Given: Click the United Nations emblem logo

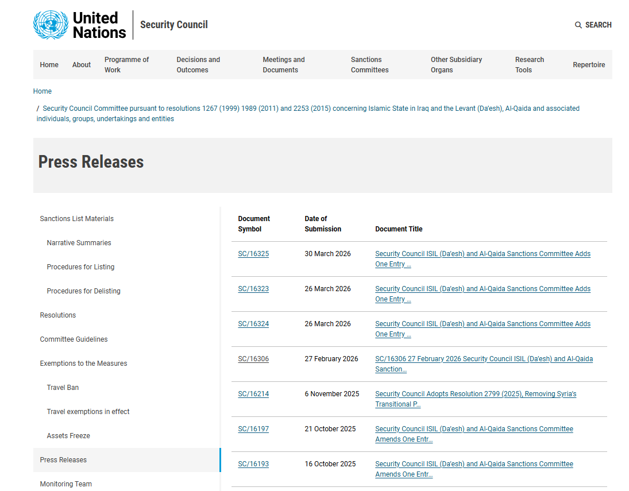Looking at the screenshot, I should [51, 25].
